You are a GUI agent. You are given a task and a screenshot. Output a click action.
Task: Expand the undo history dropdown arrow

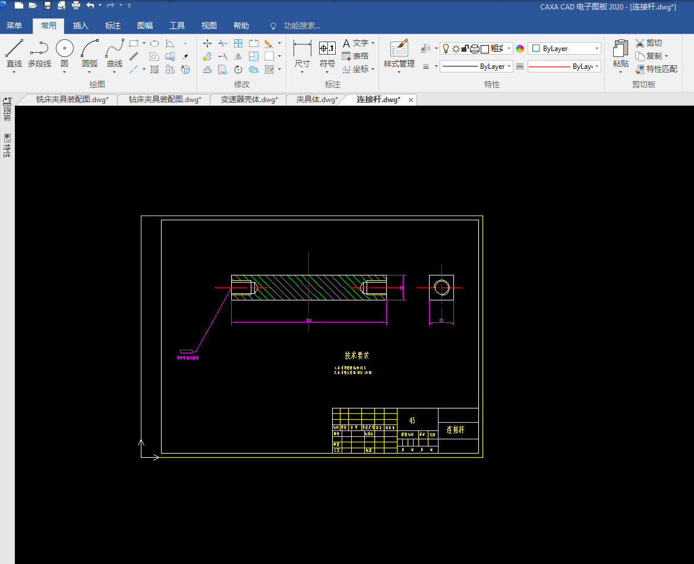(100, 5)
